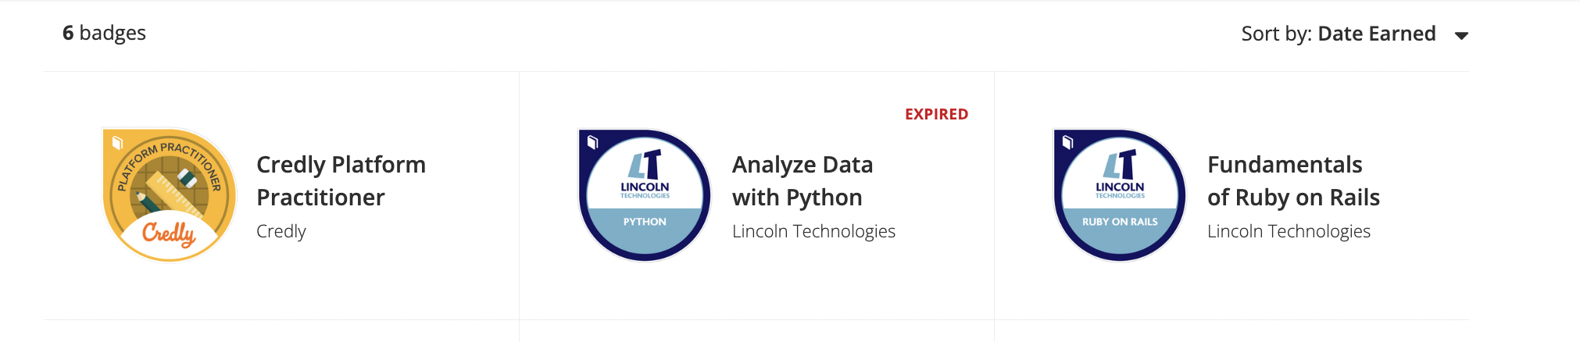Click the "6 badges" count text
Image resolution: width=1580 pixels, height=342 pixels.
104,33
